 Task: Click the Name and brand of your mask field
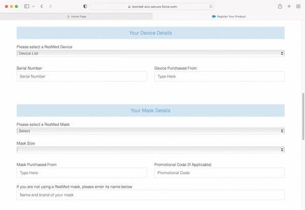coord(150,195)
